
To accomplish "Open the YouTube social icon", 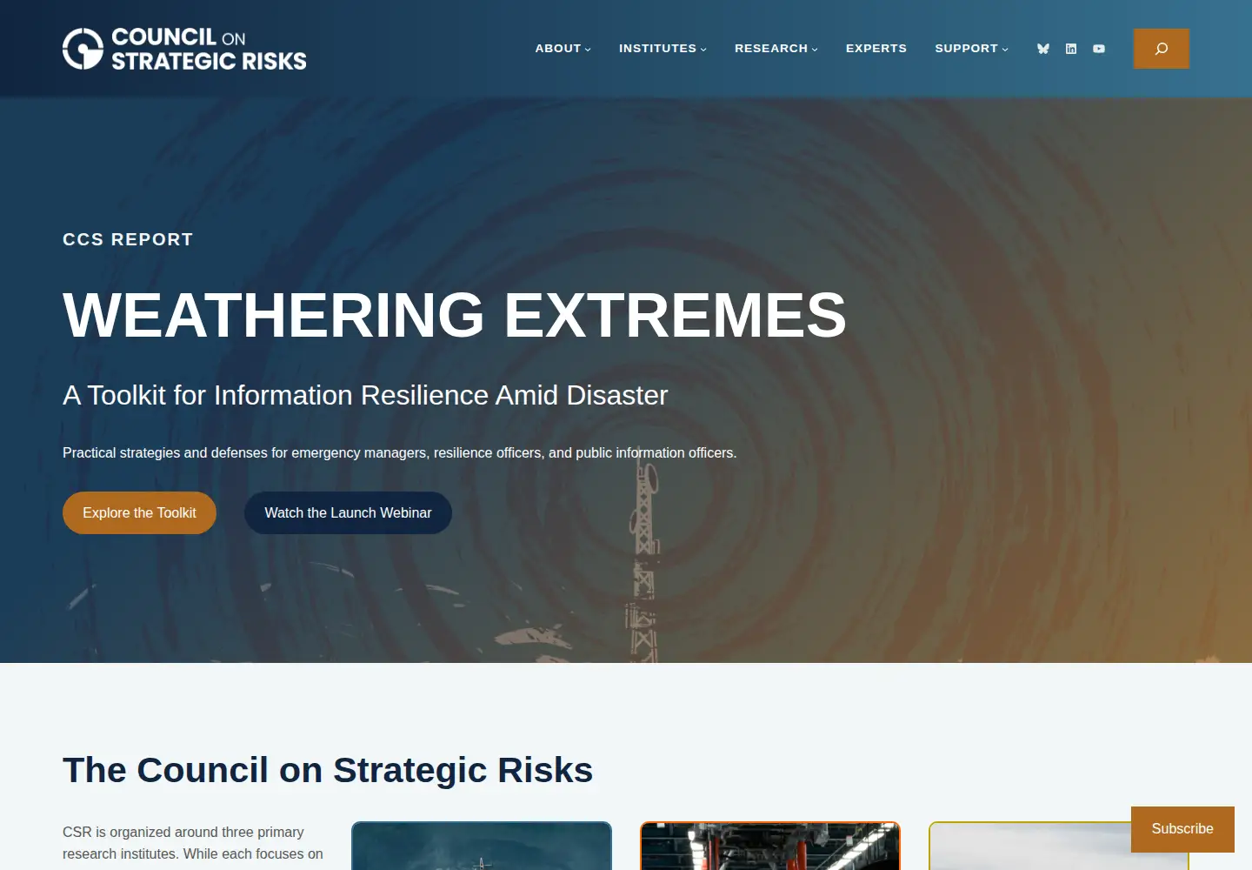I will [1099, 49].
